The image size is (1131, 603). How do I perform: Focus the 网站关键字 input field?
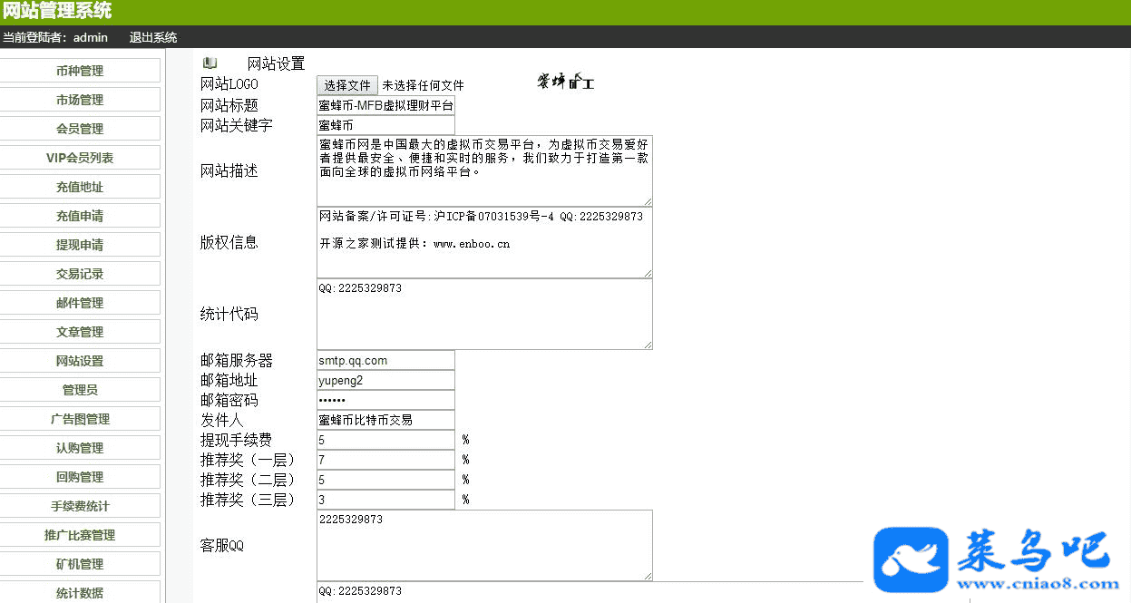(385, 125)
